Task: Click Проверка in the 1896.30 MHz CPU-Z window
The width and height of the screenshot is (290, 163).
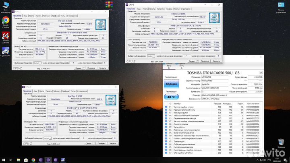Action: 101,143
